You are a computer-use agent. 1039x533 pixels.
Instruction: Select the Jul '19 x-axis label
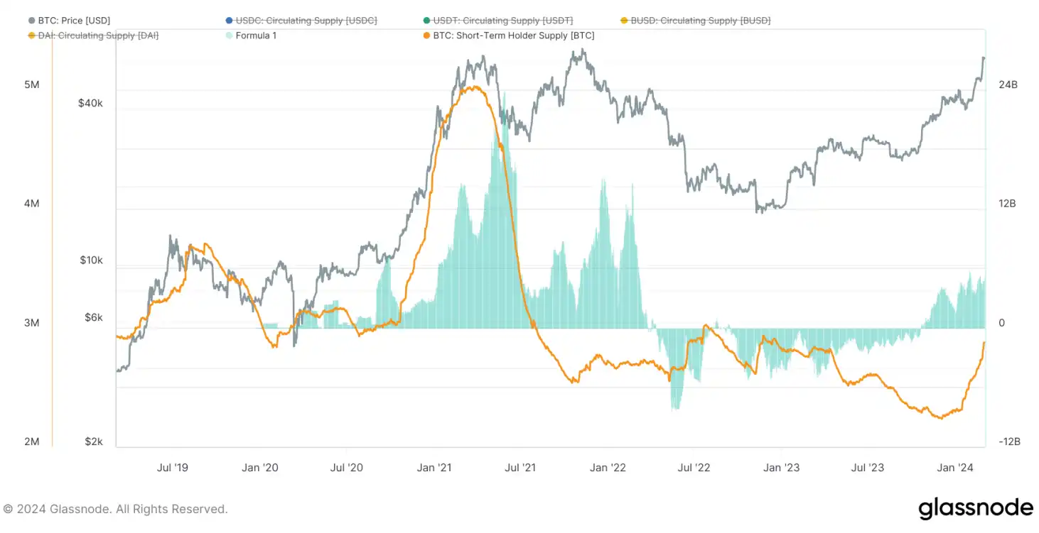[x=171, y=467]
